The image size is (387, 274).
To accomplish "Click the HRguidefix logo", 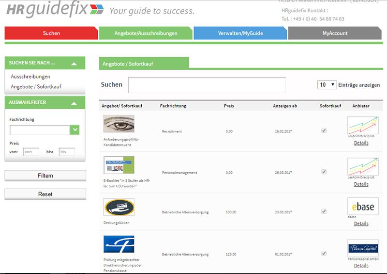I will 55,10.
